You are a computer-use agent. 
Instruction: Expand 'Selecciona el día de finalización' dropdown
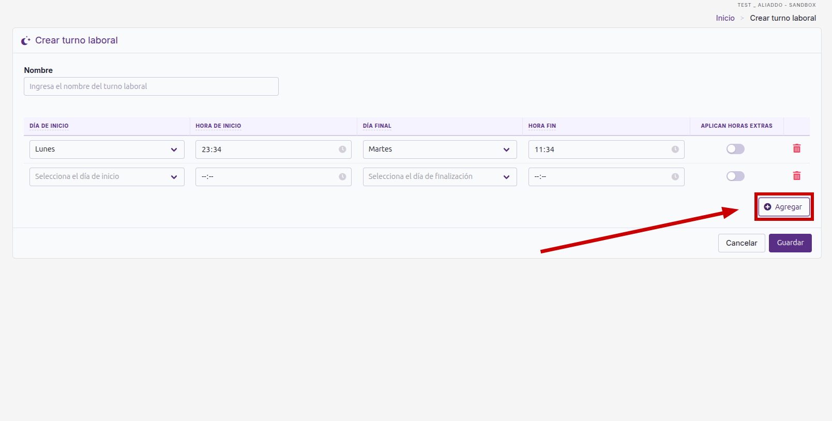440,177
